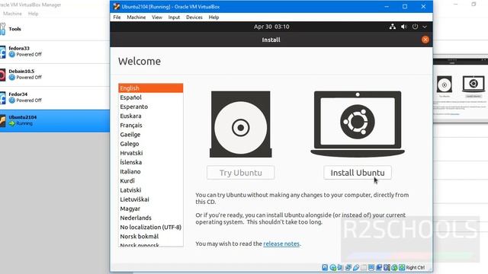Click the VirtualBox icon in VM title bar
This screenshot has width=488, height=274.
[117, 7]
